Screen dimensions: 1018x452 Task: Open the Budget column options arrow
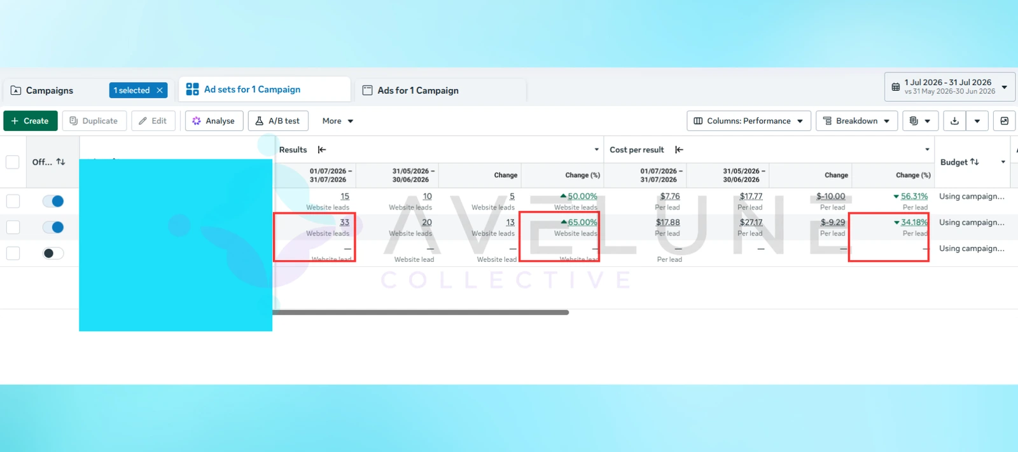coord(1003,162)
